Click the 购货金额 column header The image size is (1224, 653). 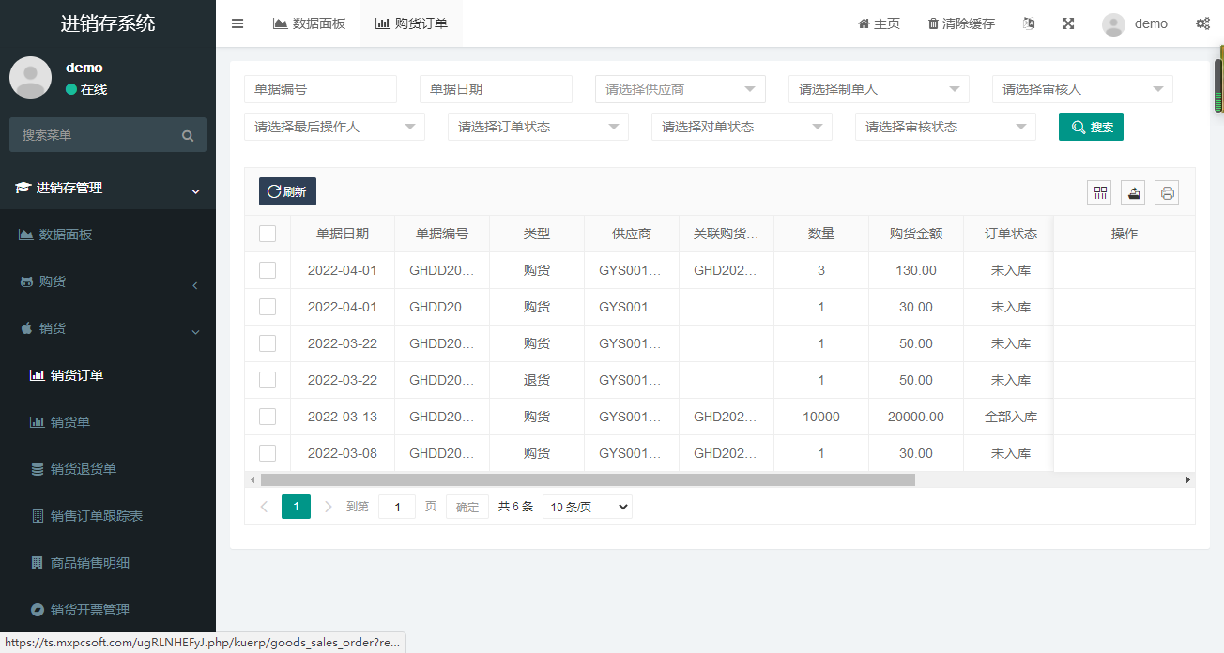916,234
